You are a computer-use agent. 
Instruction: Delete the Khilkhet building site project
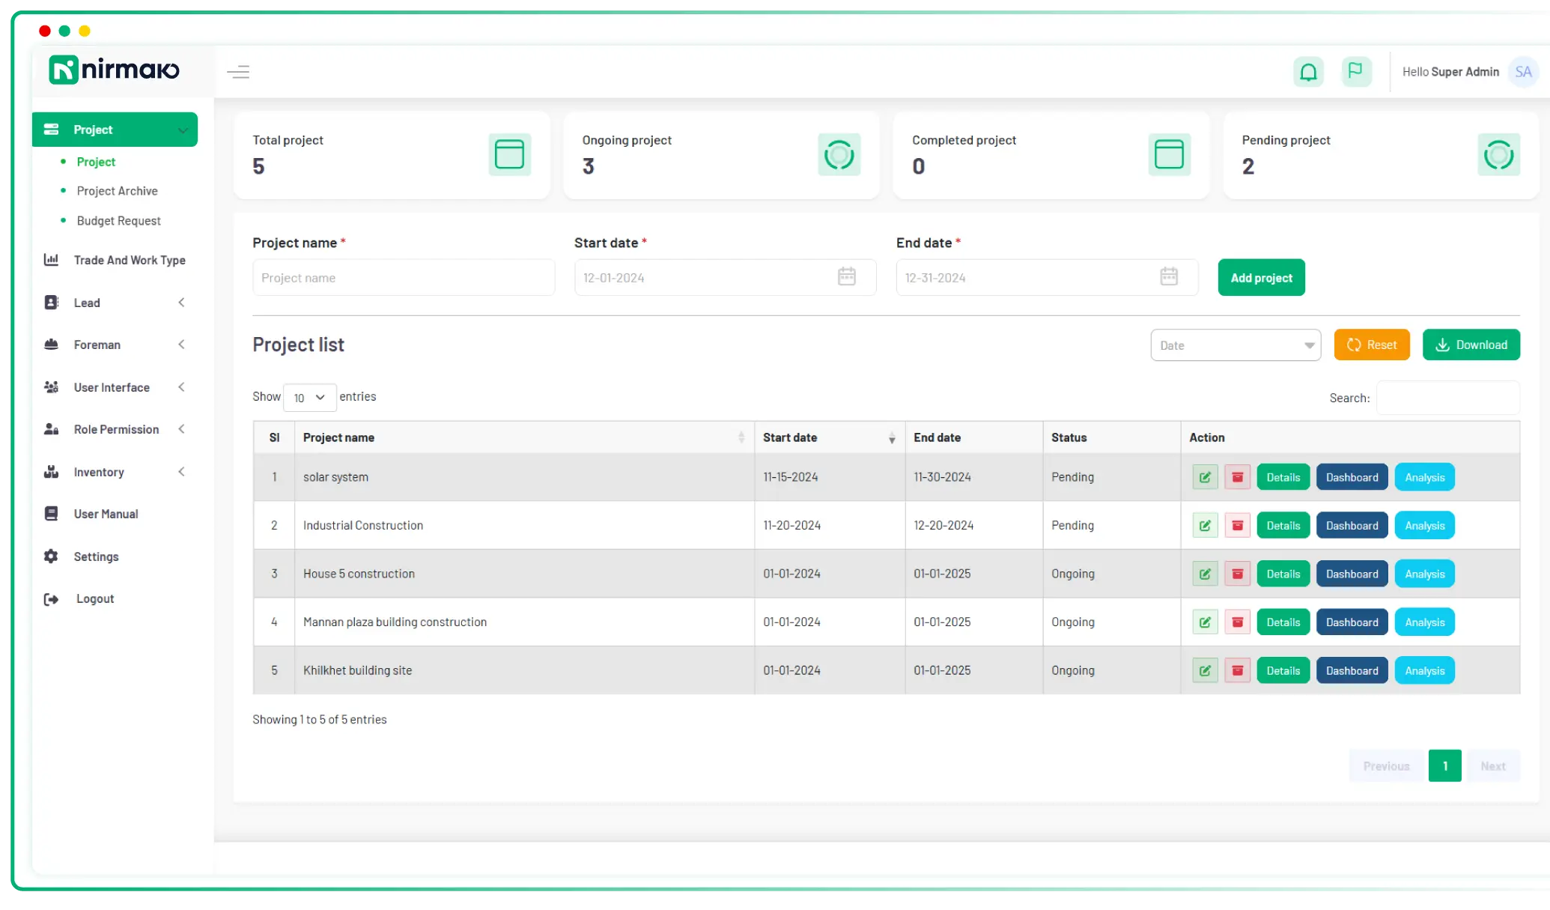(x=1237, y=670)
